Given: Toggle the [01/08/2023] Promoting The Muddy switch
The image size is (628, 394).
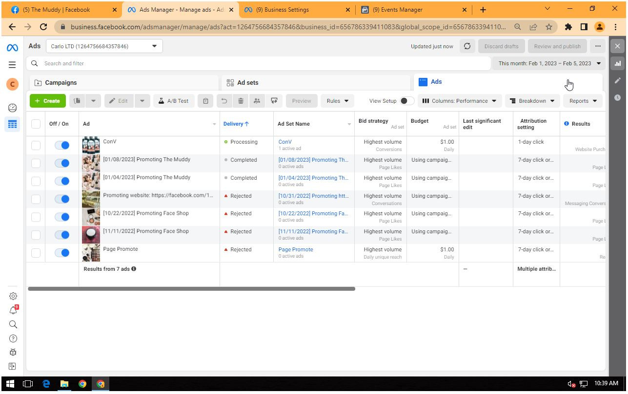Looking at the screenshot, I should [x=62, y=163].
